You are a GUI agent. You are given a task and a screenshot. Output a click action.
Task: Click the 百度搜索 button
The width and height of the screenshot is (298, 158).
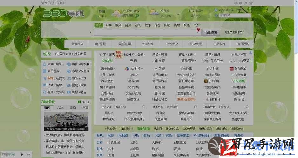tap(211, 33)
